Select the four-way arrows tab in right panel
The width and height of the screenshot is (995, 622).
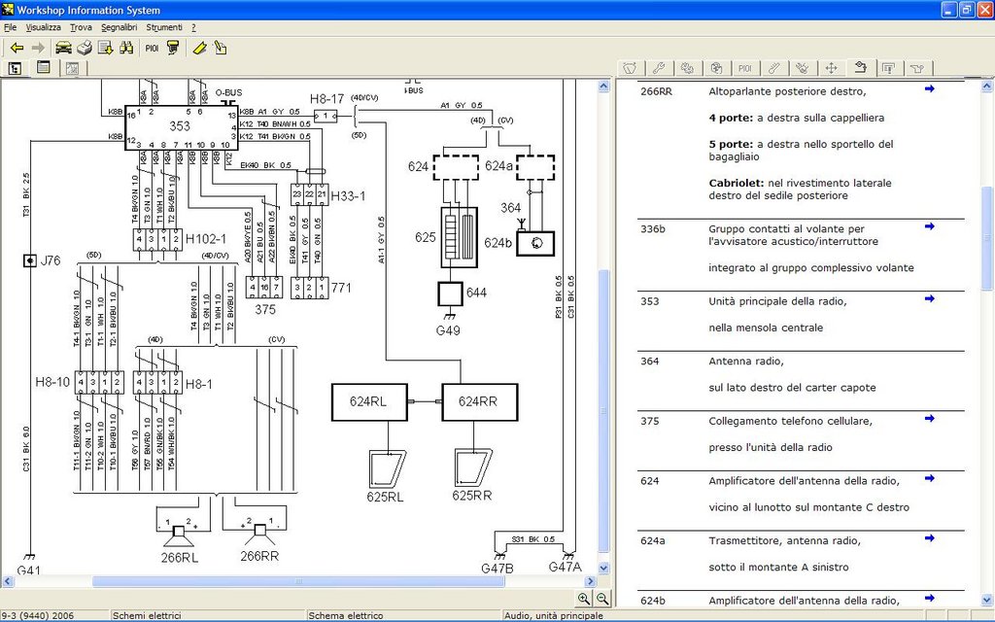(831, 68)
